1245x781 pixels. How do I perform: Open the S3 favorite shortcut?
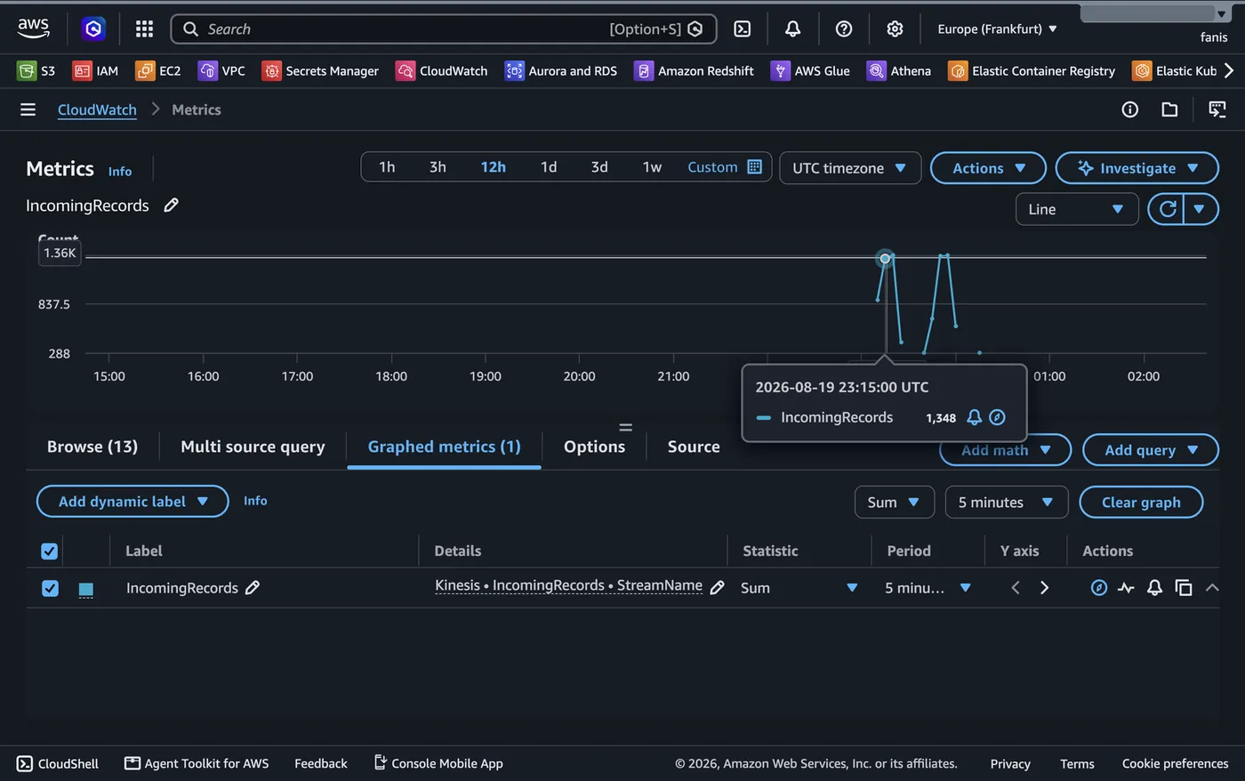click(x=36, y=71)
